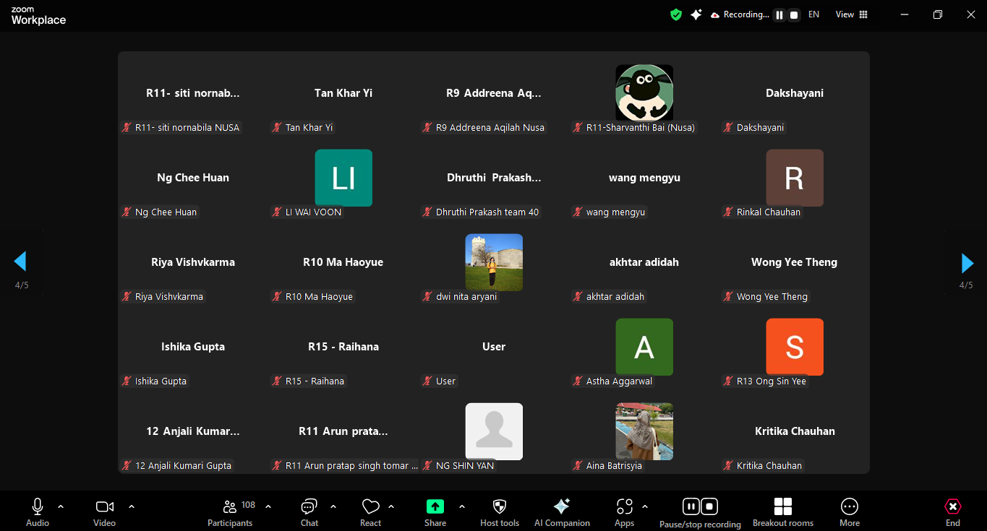987x531 pixels.
Task: Click the Recording cloud indicator
Action: [739, 14]
